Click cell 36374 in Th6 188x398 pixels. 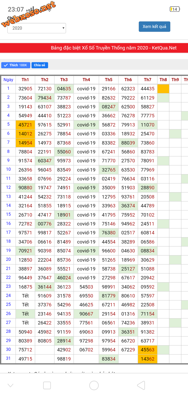[x=128, y=206]
